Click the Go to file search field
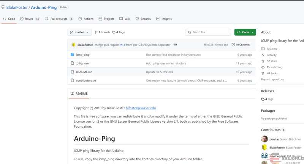The image size is (304, 164). (208, 33)
